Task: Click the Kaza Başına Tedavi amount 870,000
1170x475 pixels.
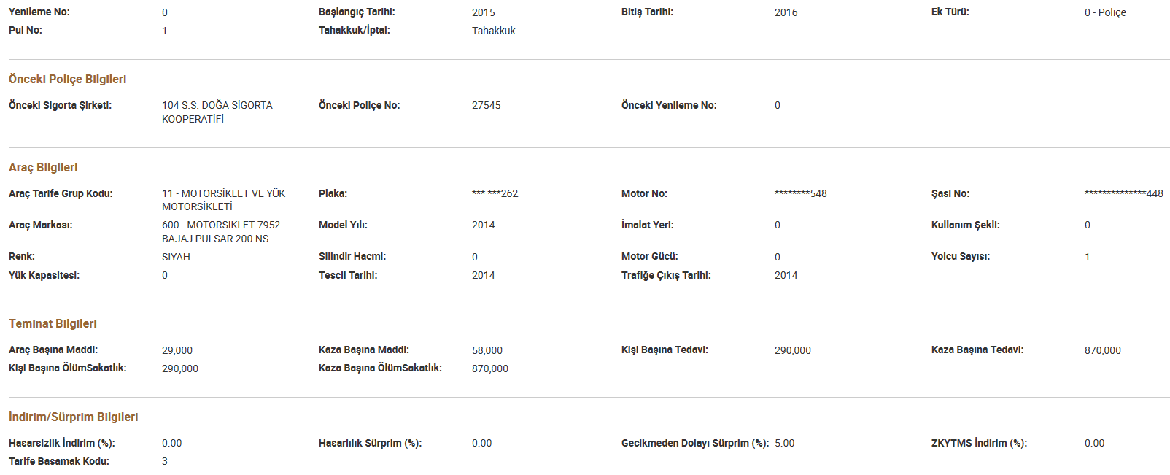Action: point(1102,350)
